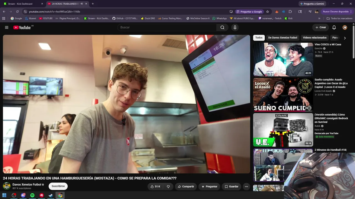This screenshot has width=355, height=199.
Task: Open the ElRichMC Bedrock video thumbnail
Action: click(x=283, y=130)
